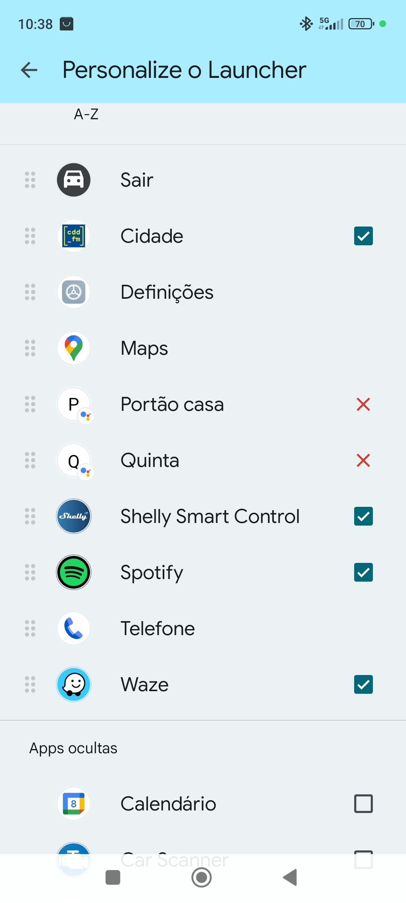Screen dimensions: 406x903
Task: Tap the Shelly Smart Control icon
Action: pos(74,516)
